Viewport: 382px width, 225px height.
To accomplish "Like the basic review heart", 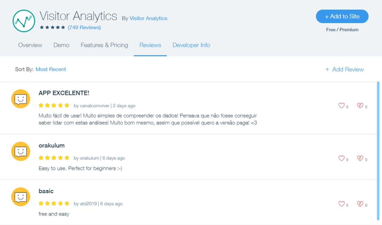I will point(342,204).
